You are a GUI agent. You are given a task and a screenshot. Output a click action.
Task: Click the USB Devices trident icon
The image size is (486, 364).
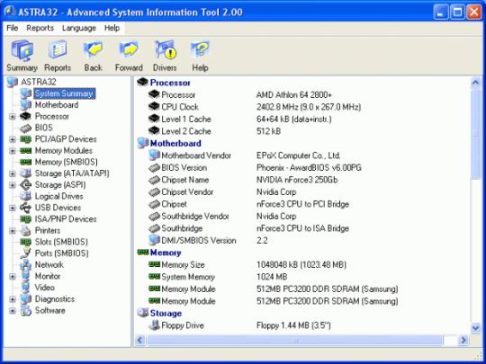pos(26,208)
